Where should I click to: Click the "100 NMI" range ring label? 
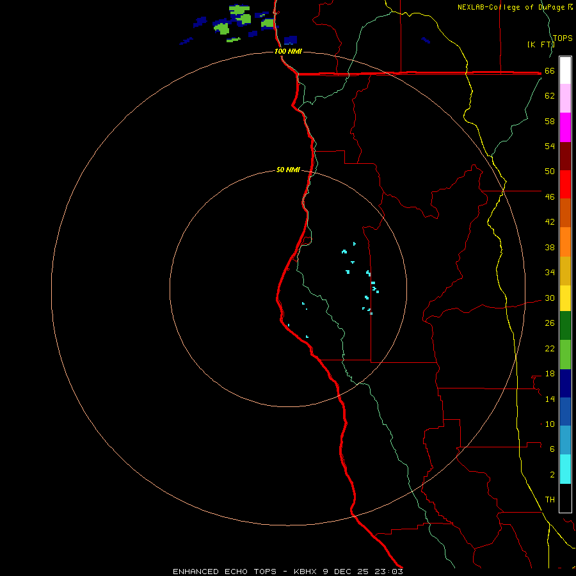pyautogui.click(x=288, y=51)
